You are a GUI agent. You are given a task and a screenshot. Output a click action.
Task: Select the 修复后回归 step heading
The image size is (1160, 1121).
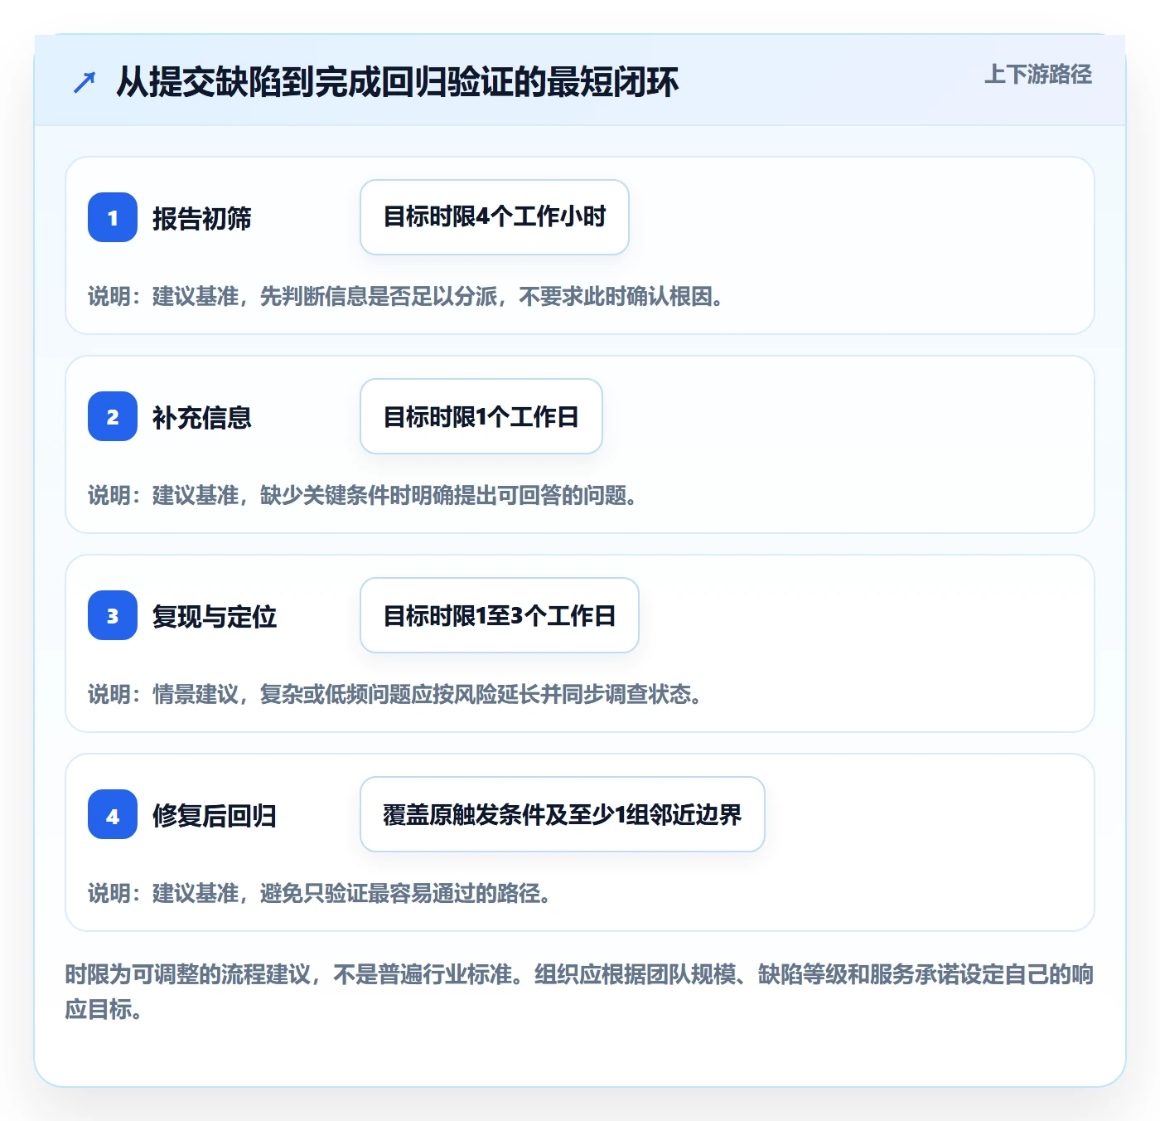[215, 816]
